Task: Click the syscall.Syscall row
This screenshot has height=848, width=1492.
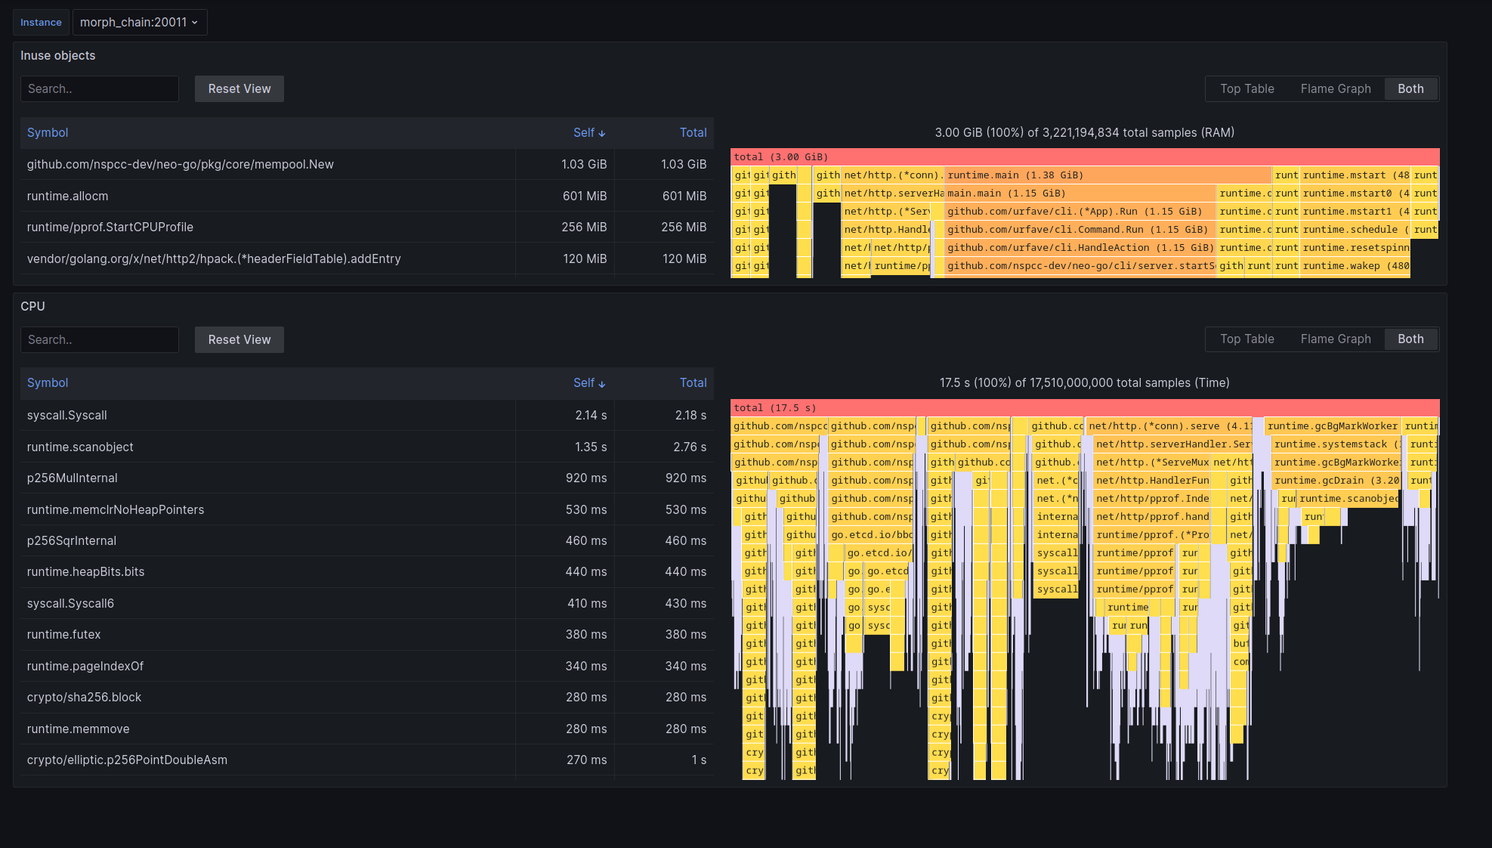Action: click(x=366, y=415)
